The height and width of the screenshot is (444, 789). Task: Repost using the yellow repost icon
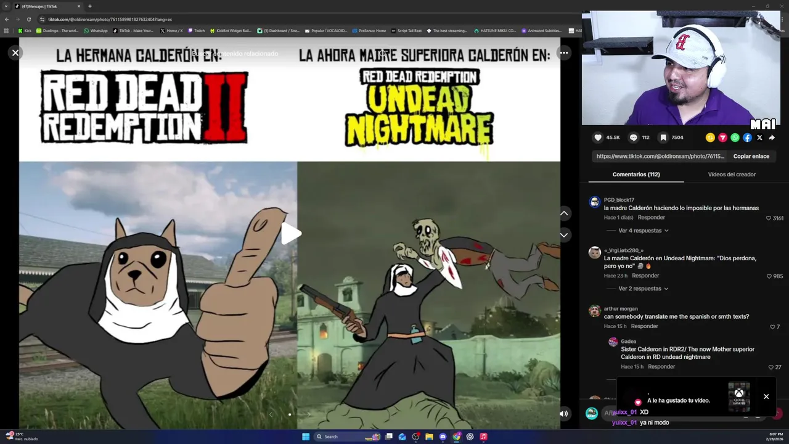point(710,138)
